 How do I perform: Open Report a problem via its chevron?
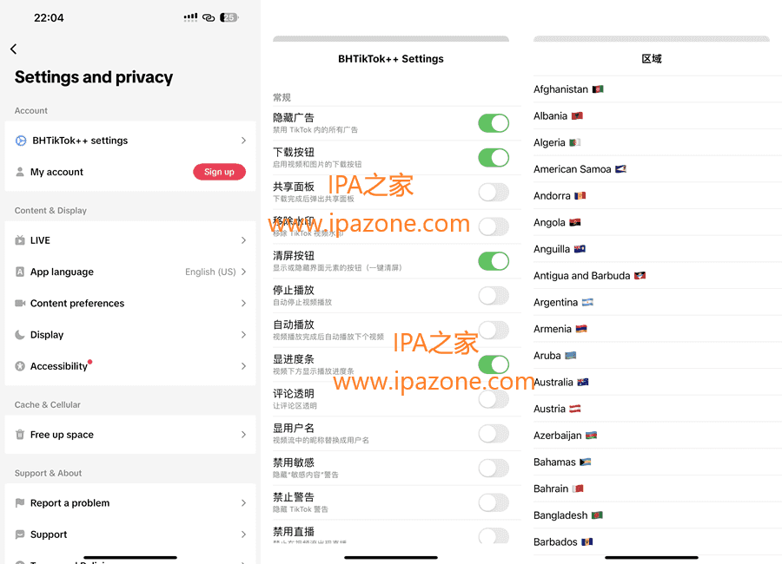[x=243, y=502]
